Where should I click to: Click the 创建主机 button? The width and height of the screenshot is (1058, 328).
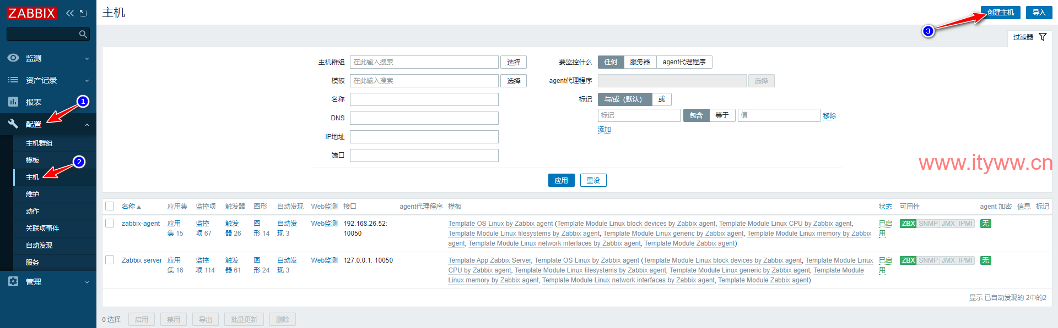[1001, 13]
